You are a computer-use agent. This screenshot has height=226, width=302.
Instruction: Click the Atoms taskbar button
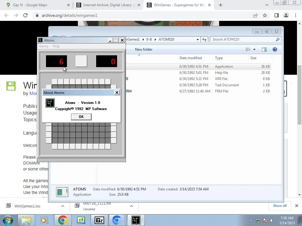point(136,220)
